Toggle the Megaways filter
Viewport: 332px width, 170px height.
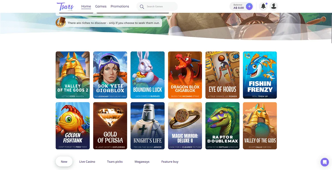pos(142,161)
